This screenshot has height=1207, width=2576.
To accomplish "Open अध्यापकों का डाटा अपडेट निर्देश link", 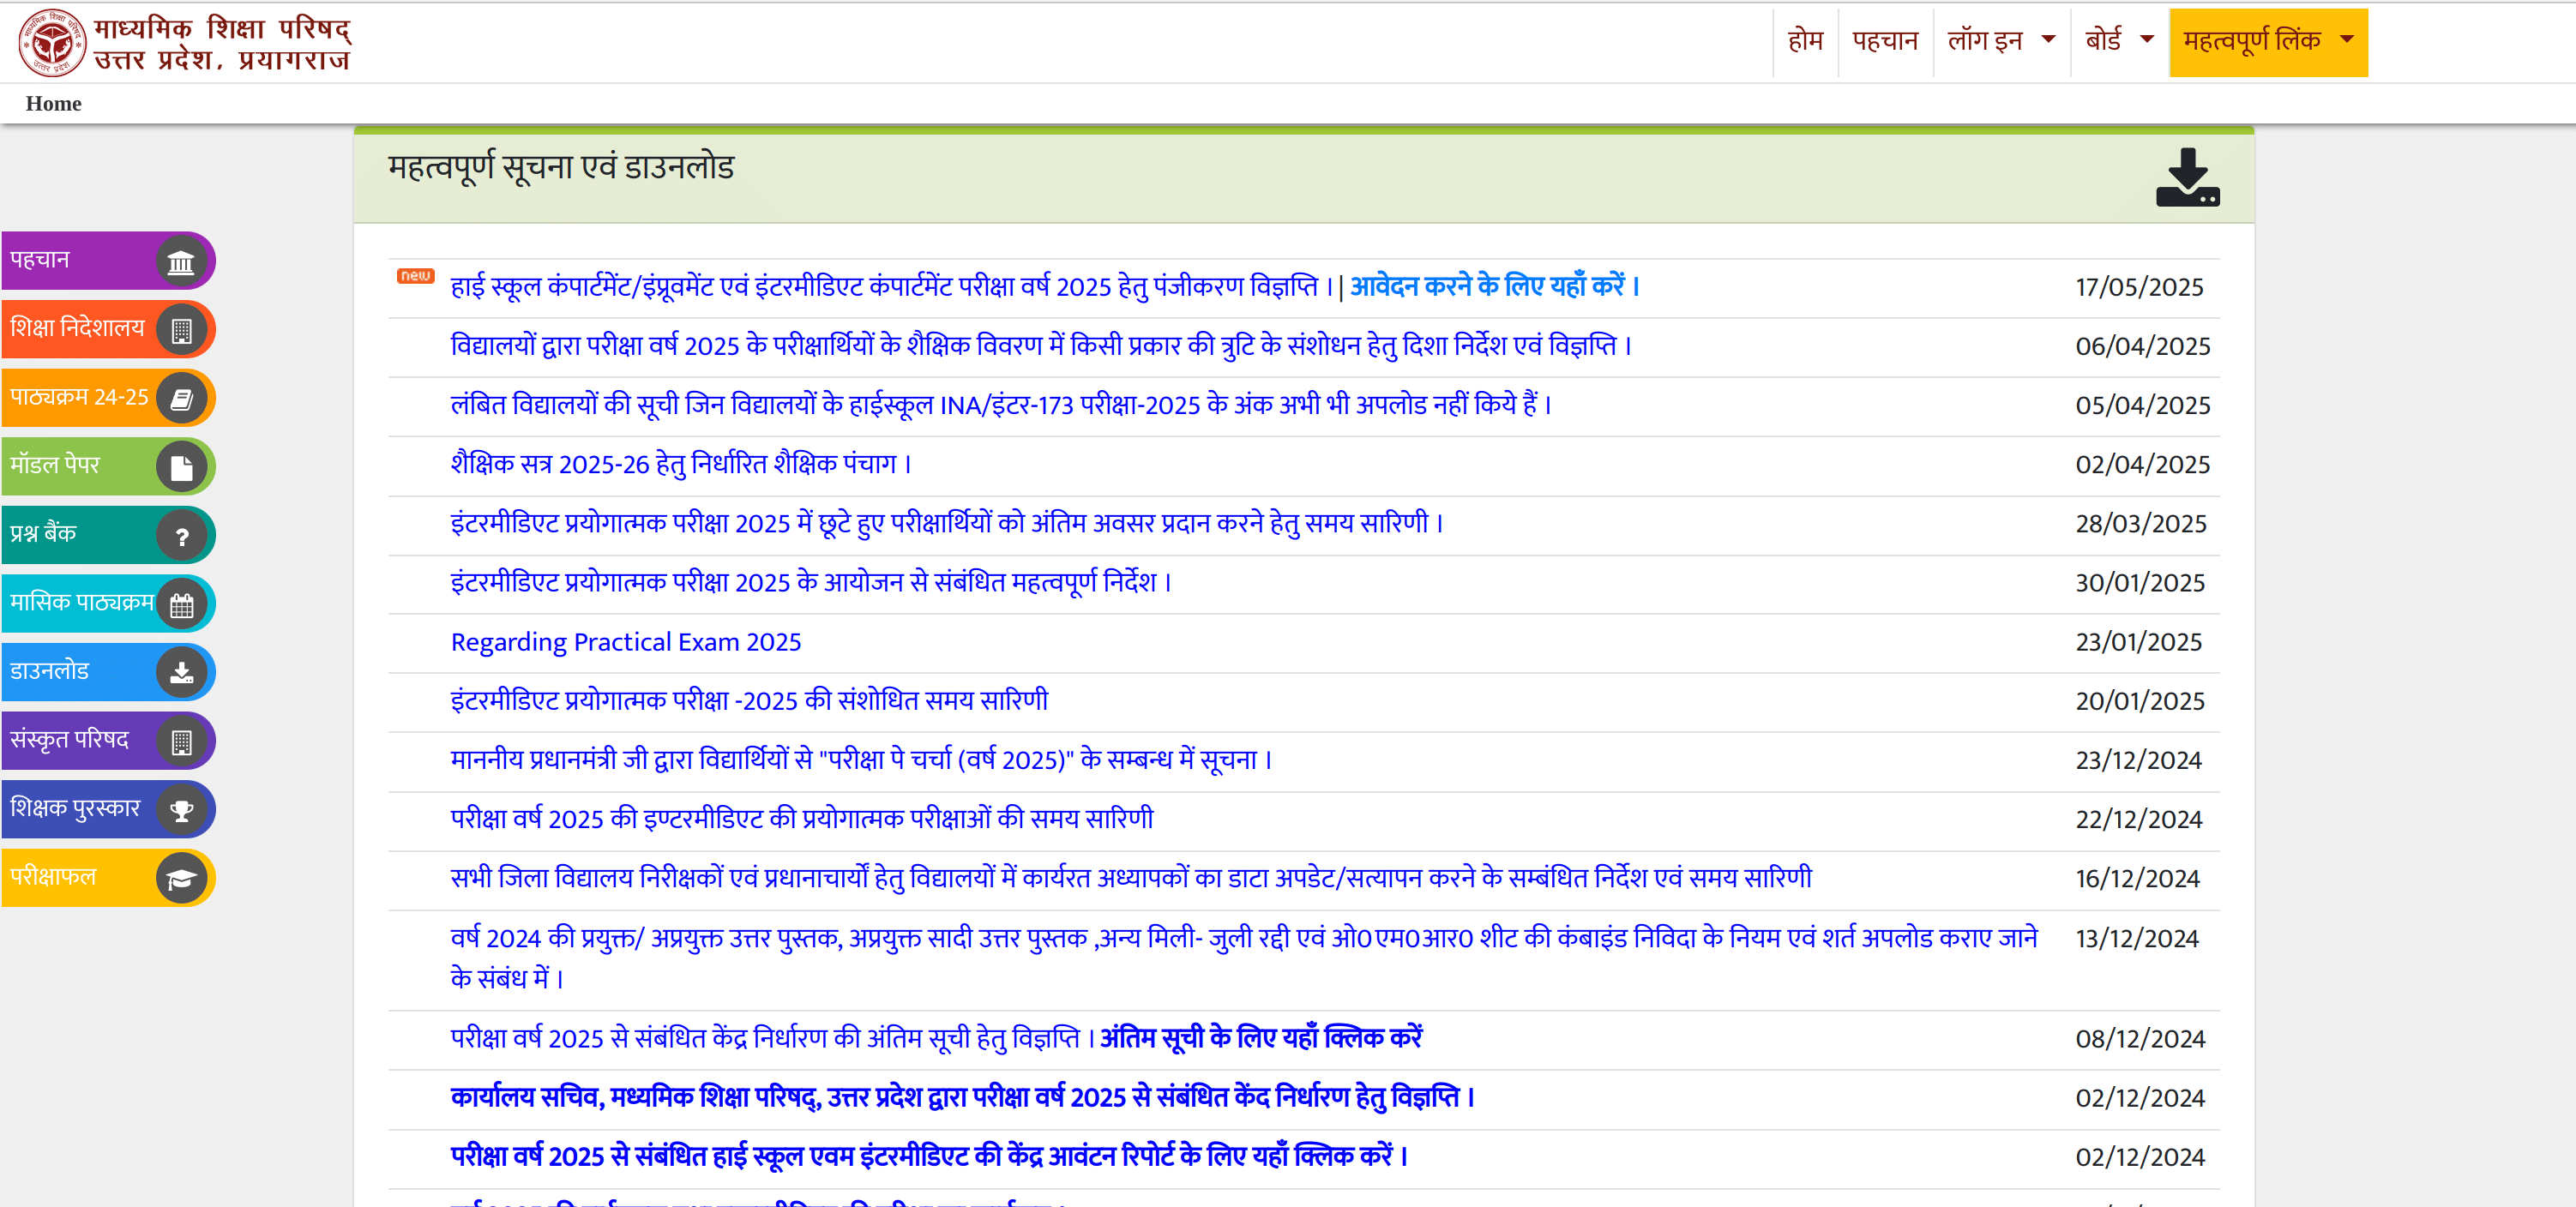I will point(1131,878).
